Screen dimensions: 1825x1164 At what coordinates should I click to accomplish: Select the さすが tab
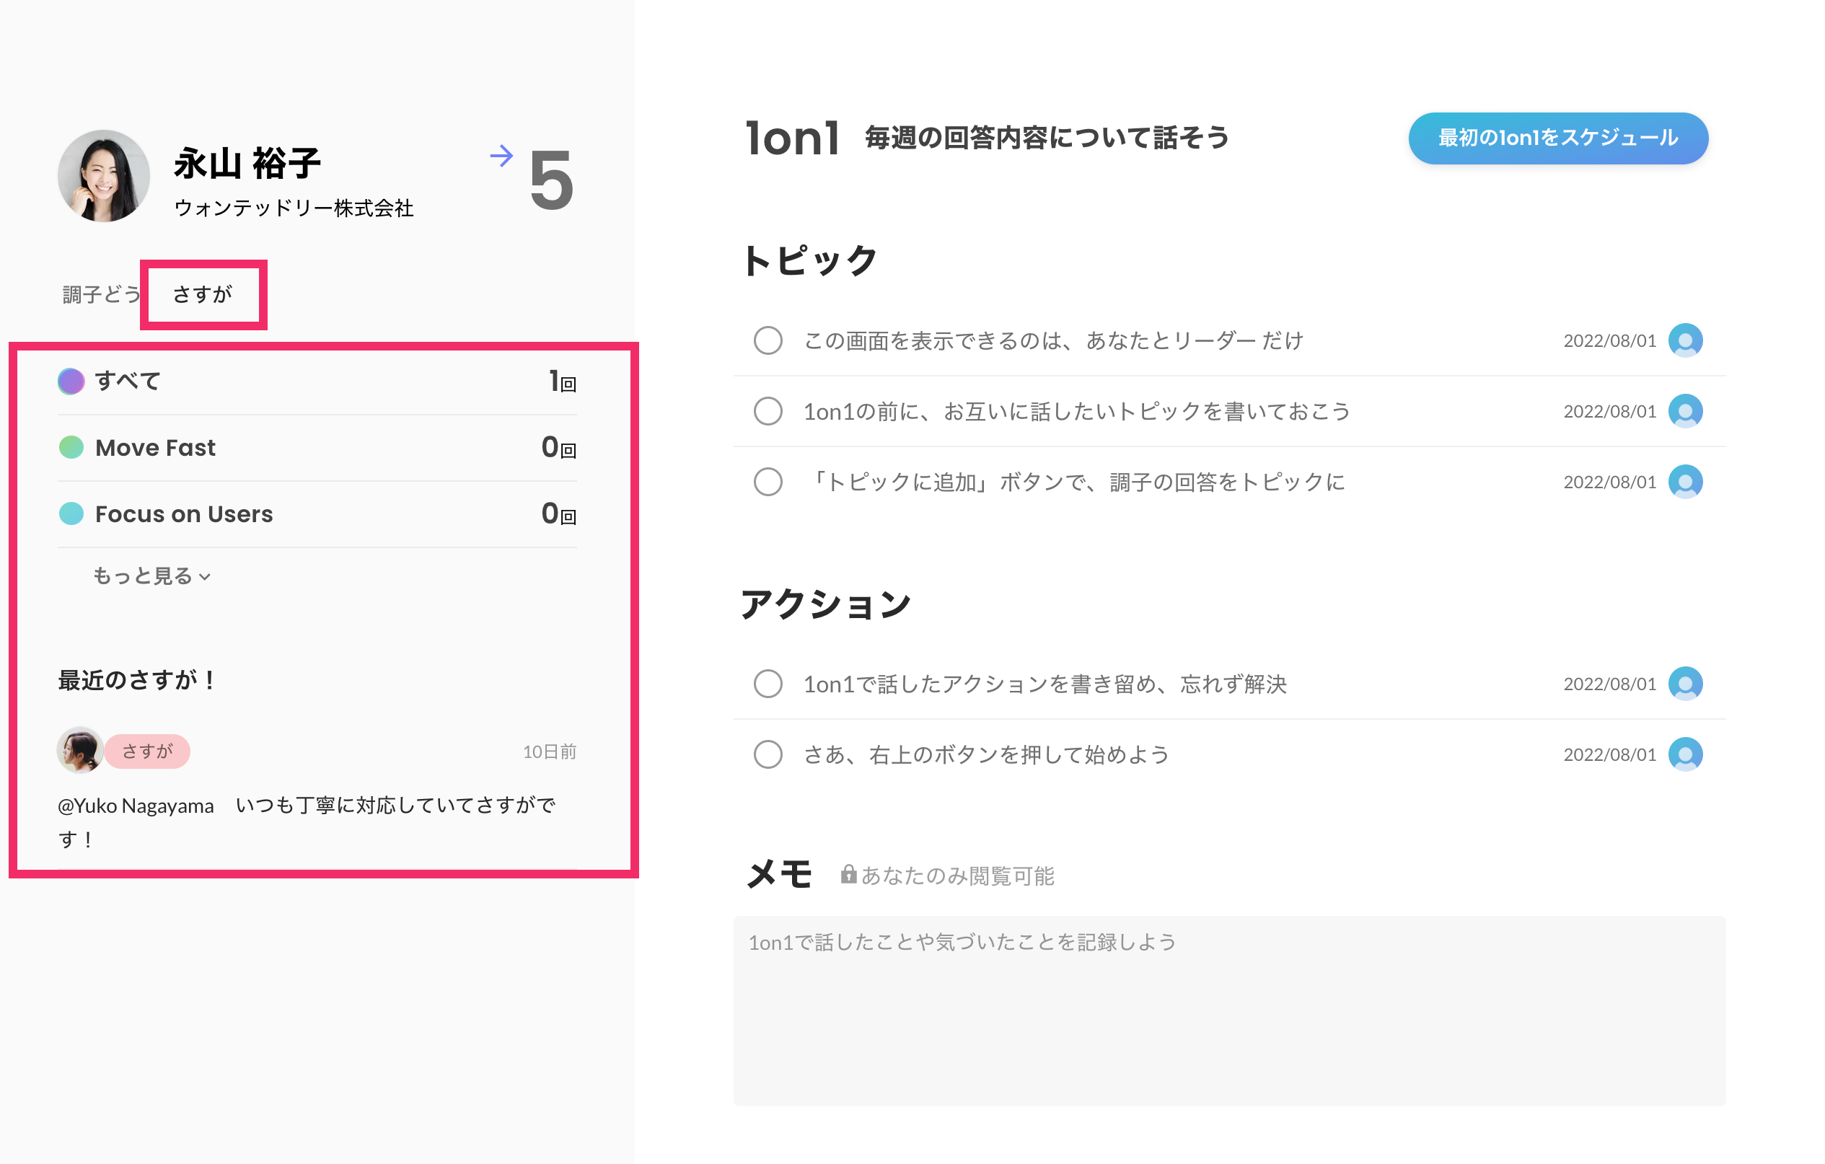tap(203, 294)
